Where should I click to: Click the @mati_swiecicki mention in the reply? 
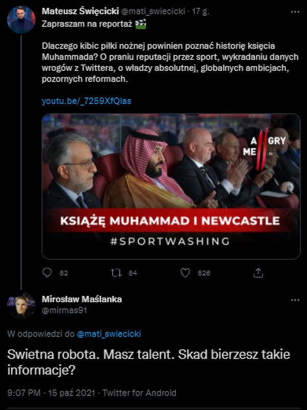(108, 334)
